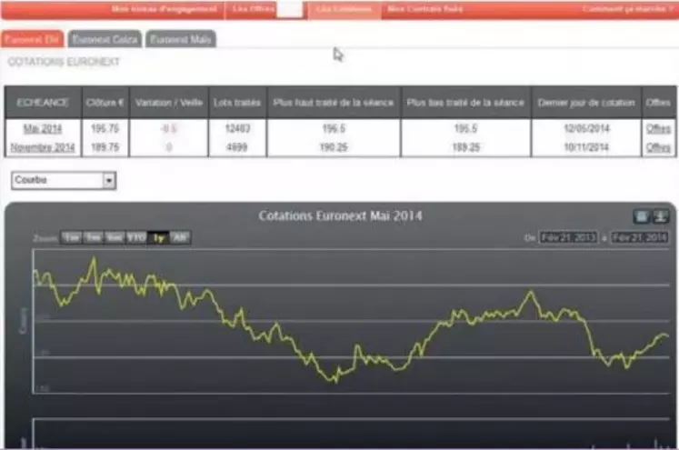Screen dimensions: 679x450
Task: Switch to the Euronext Colza tab
Action: (x=105, y=39)
